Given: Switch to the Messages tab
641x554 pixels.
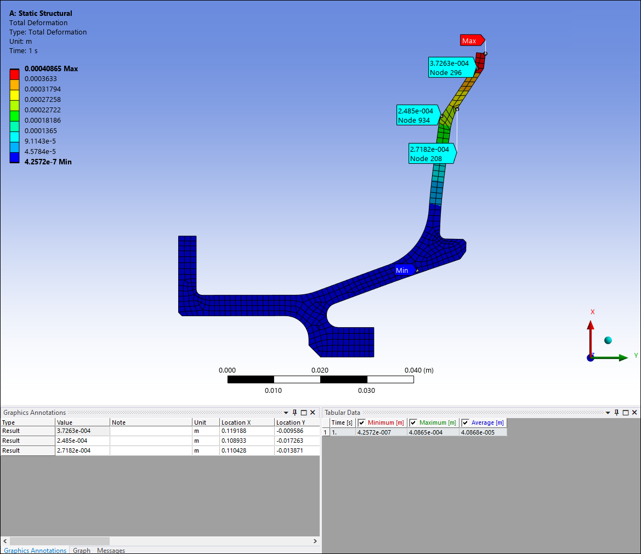Looking at the screenshot, I should tap(111, 550).
